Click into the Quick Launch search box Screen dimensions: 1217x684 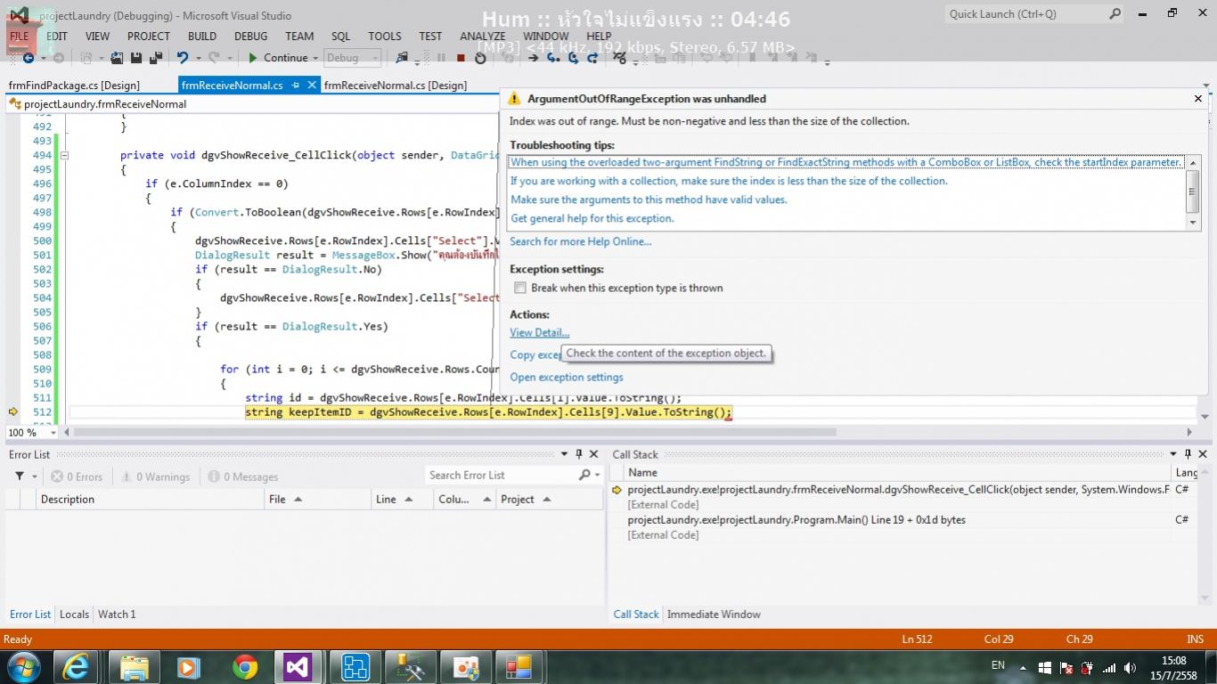coord(1025,13)
